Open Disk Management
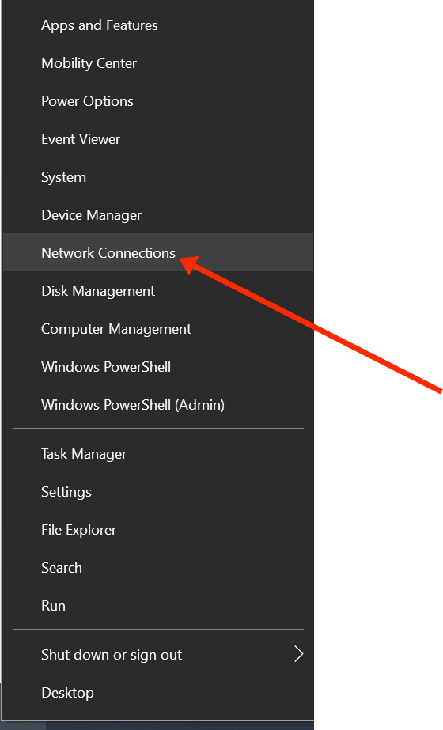This screenshot has width=443, height=730. pos(158,291)
